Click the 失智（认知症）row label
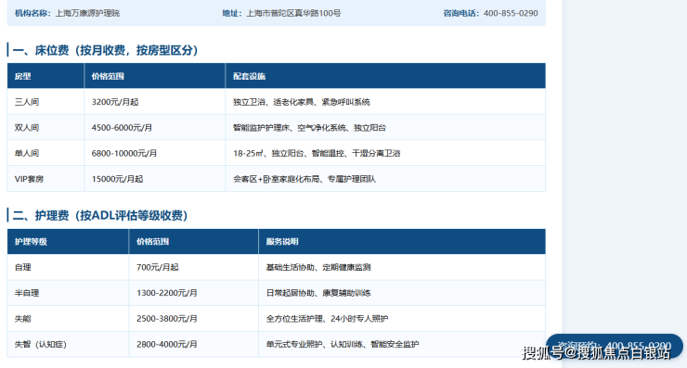This screenshot has height=368, width=687. pos(40,345)
